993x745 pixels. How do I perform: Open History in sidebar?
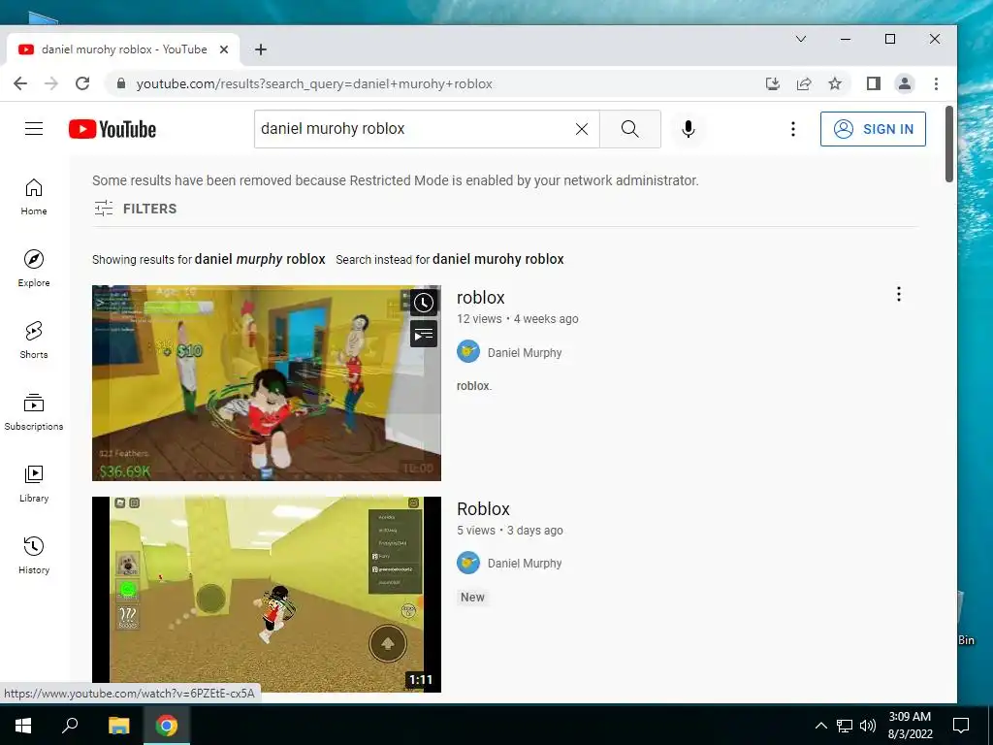(34, 555)
